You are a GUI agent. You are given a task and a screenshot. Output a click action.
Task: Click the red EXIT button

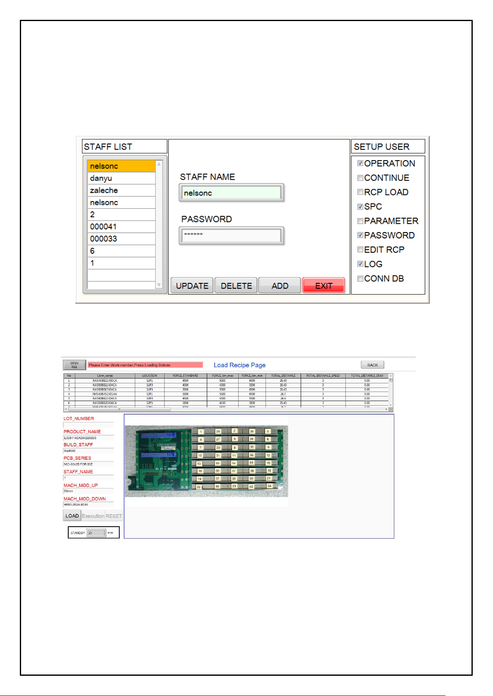tap(323, 286)
